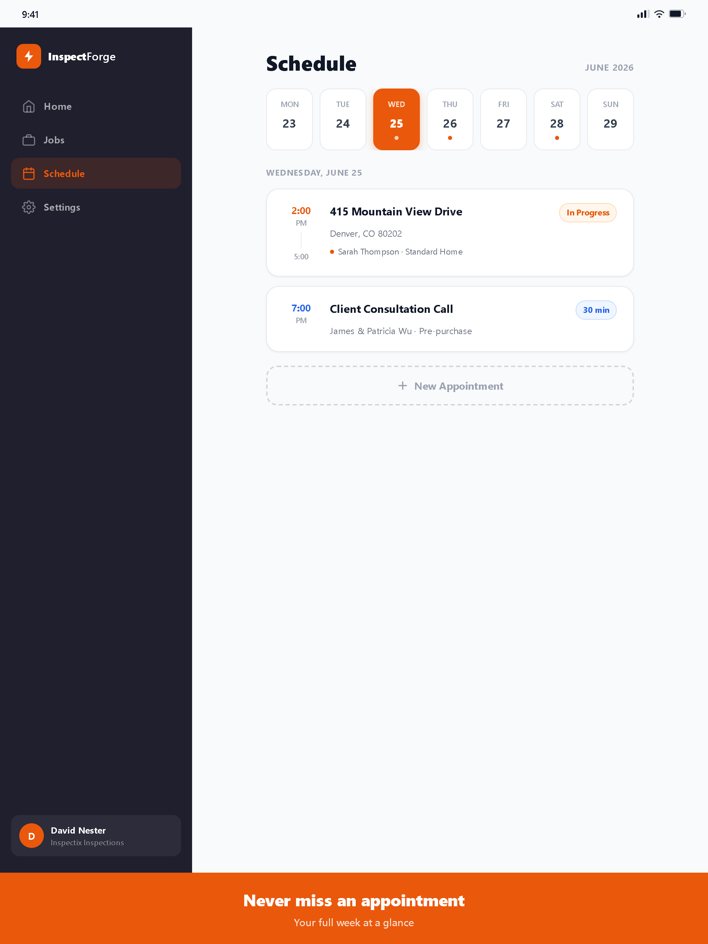Select Monday 23 in the week strip
The height and width of the screenshot is (944, 708).
click(x=290, y=119)
